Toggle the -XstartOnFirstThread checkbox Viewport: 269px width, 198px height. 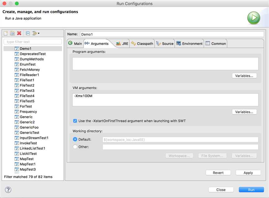pyautogui.click(x=75, y=121)
